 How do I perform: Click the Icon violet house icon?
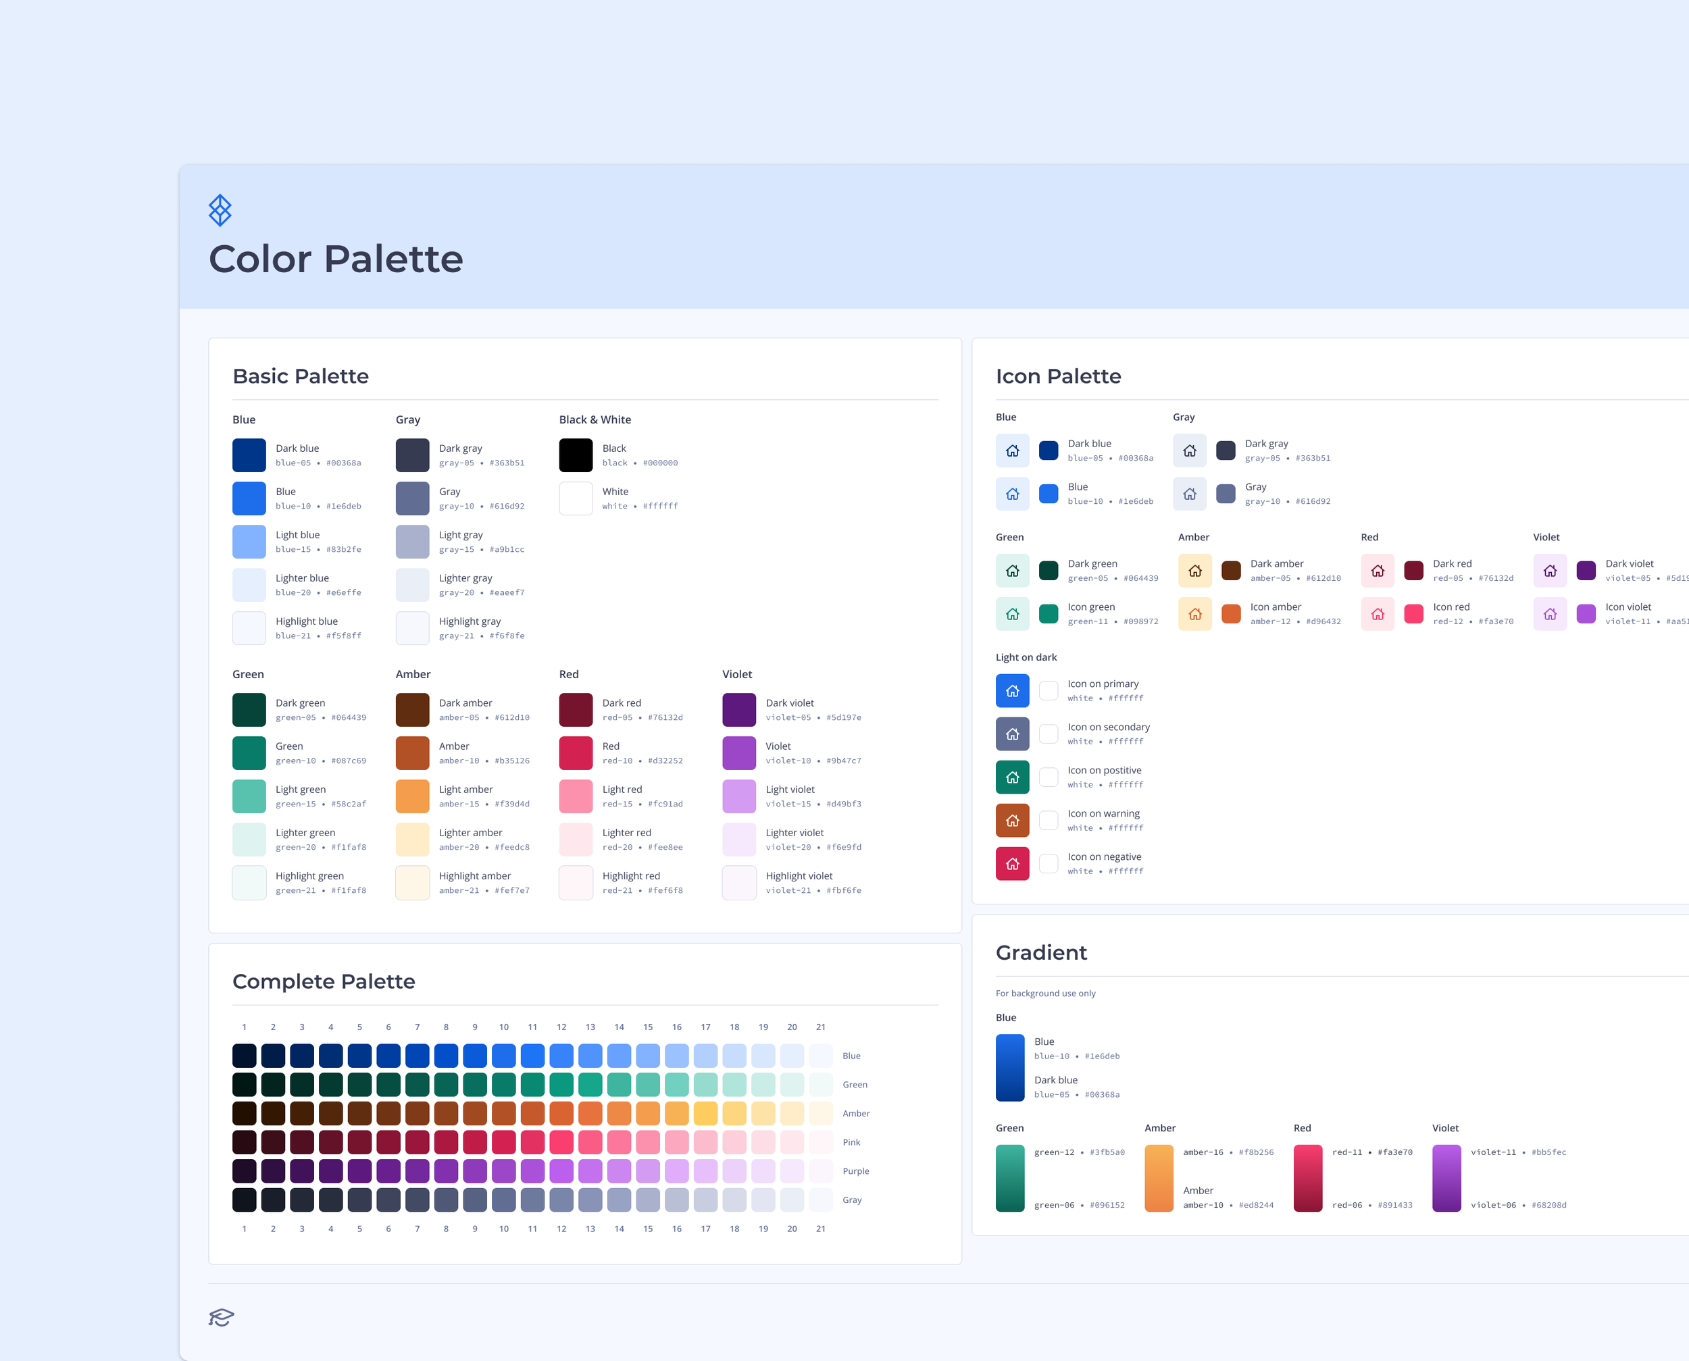(x=1551, y=614)
